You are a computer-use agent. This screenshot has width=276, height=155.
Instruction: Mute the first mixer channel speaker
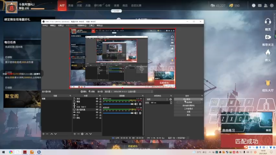(x=136, y=104)
